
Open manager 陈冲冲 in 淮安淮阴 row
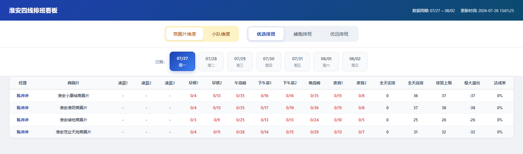pos(23,108)
